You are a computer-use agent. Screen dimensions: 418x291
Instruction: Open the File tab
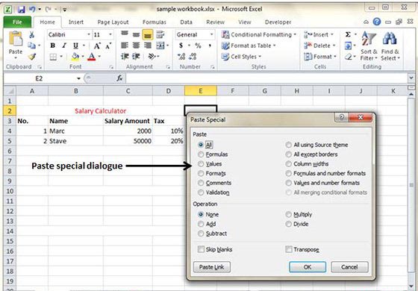pyautogui.click(x=17, y=22)
